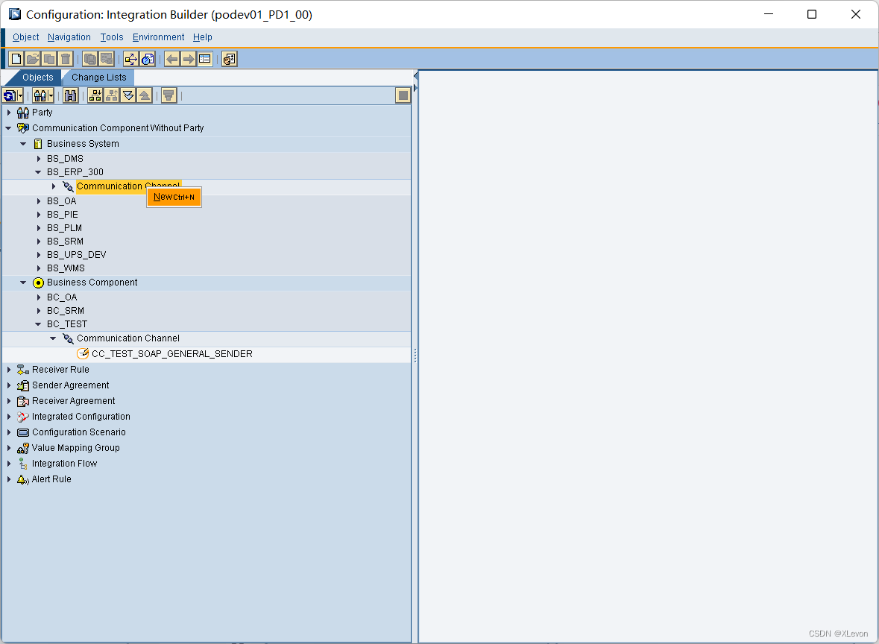The width and height of the screenshot is (879, 644).
Task: Expand the BC_SRM node
Action: pos(39,311)
